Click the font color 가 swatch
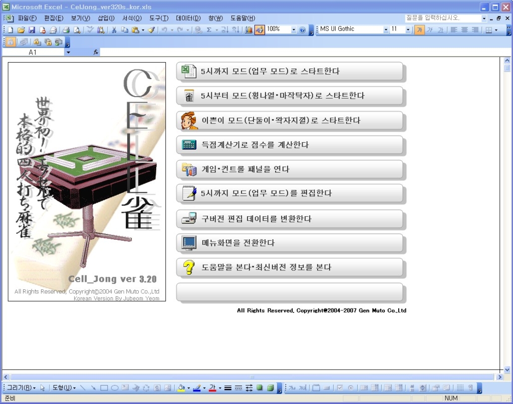The image size is (513, 404). point(212,387)
